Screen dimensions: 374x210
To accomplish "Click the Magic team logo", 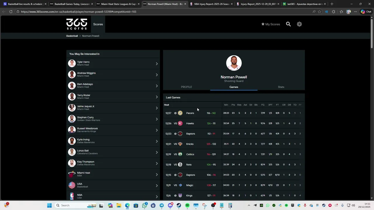I will pyautogui.click(x=180, y=185).
